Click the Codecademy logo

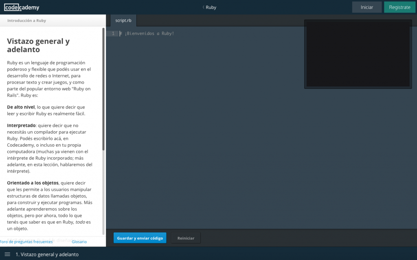click(x=22, y=7)
